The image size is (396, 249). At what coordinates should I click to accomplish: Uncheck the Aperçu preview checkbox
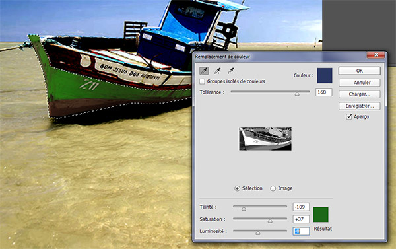(x=349, y=116)
